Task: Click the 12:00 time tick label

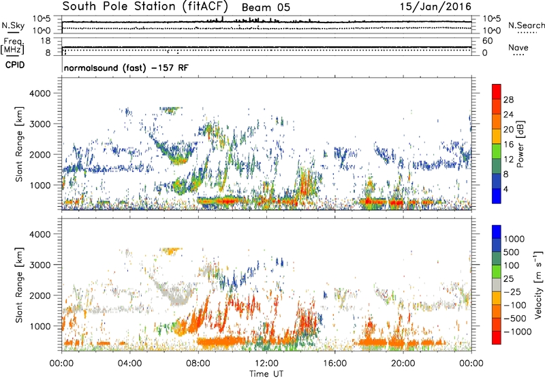Action: [x=266, y=364]
